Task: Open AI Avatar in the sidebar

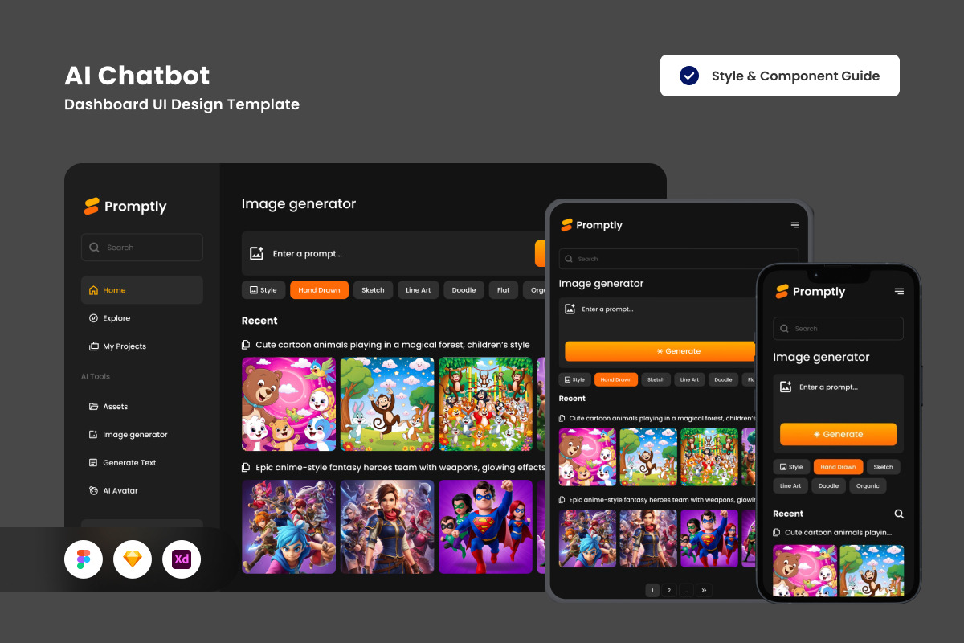Action: click(x=120, y=491)
